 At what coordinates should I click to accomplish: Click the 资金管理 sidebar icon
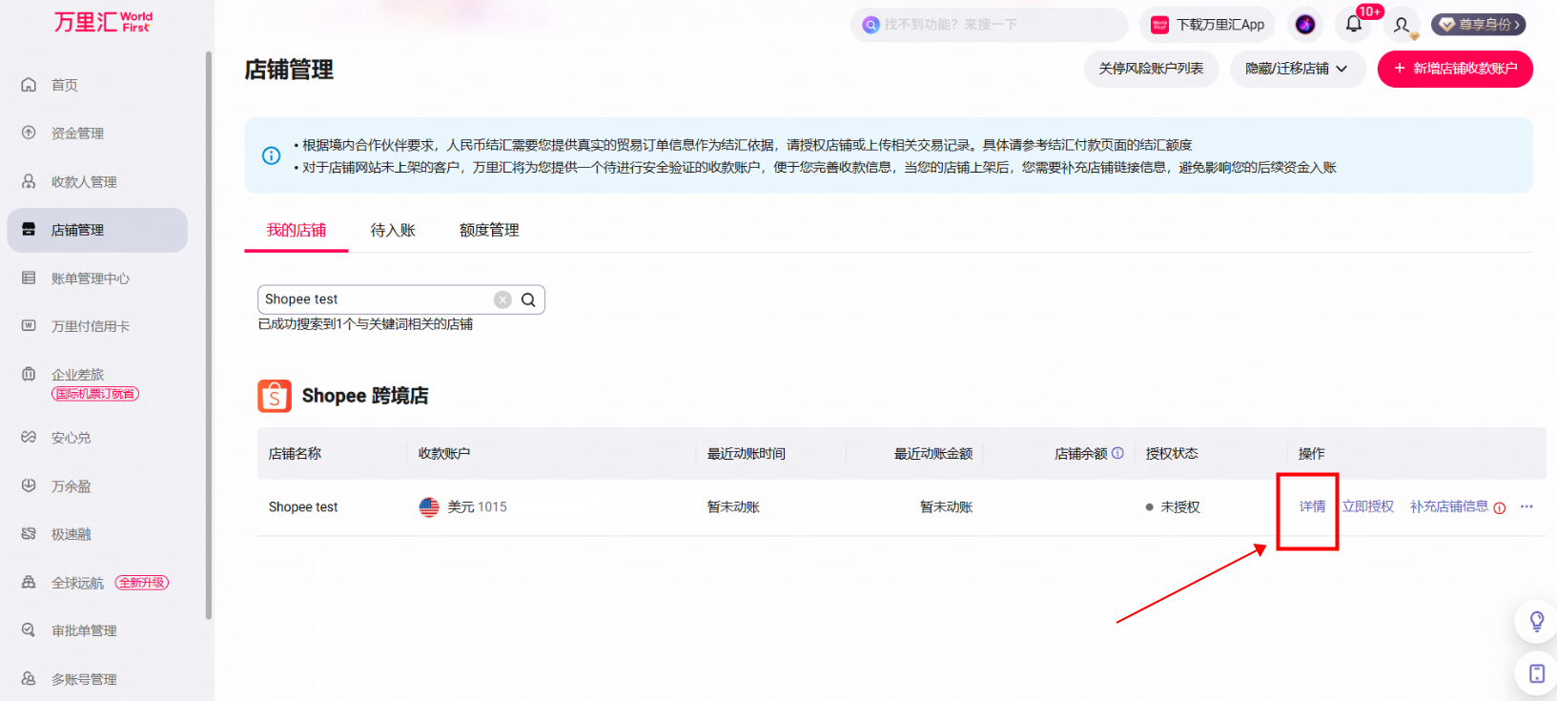29,133
